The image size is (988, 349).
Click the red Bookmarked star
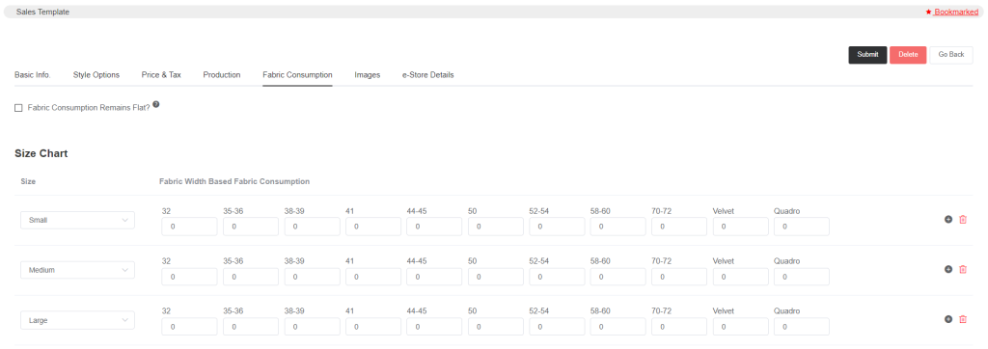929,12
